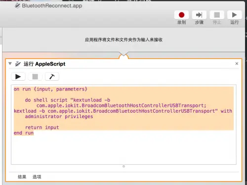Compile the script with hammer icon

pos(52,77)
